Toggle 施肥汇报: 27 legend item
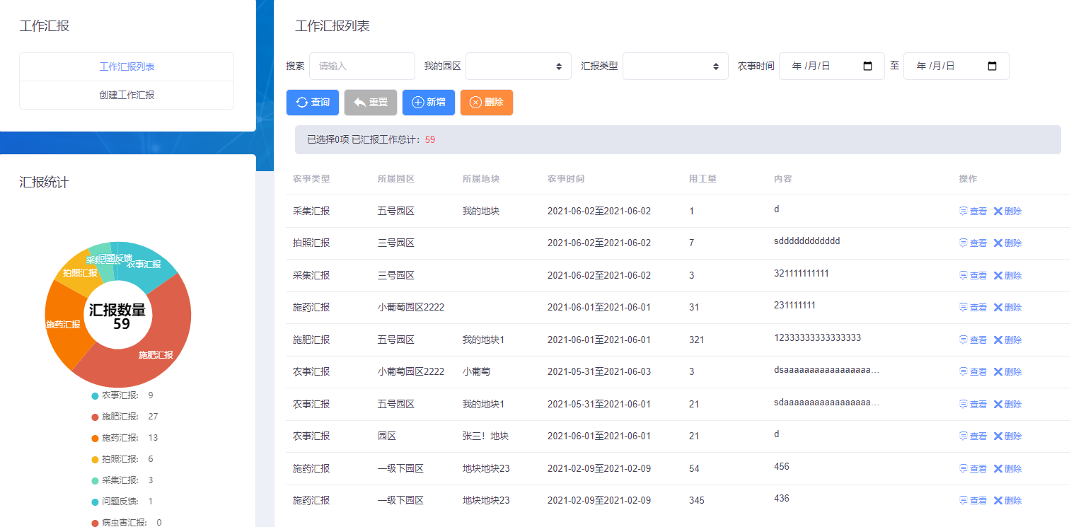The height and width of the screenshot is (527, 1081). tap(125, 417)
